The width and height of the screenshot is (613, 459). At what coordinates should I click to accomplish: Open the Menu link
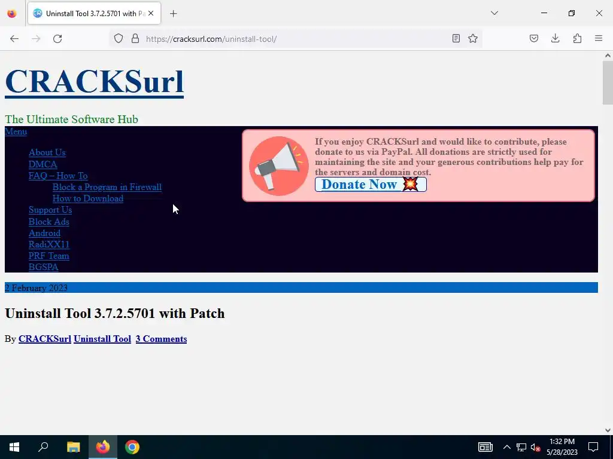click(16, 131)
